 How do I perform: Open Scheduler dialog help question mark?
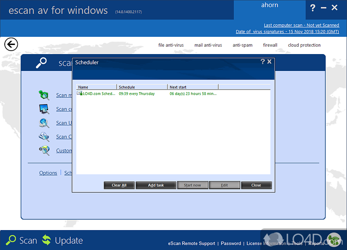[262, 61]
